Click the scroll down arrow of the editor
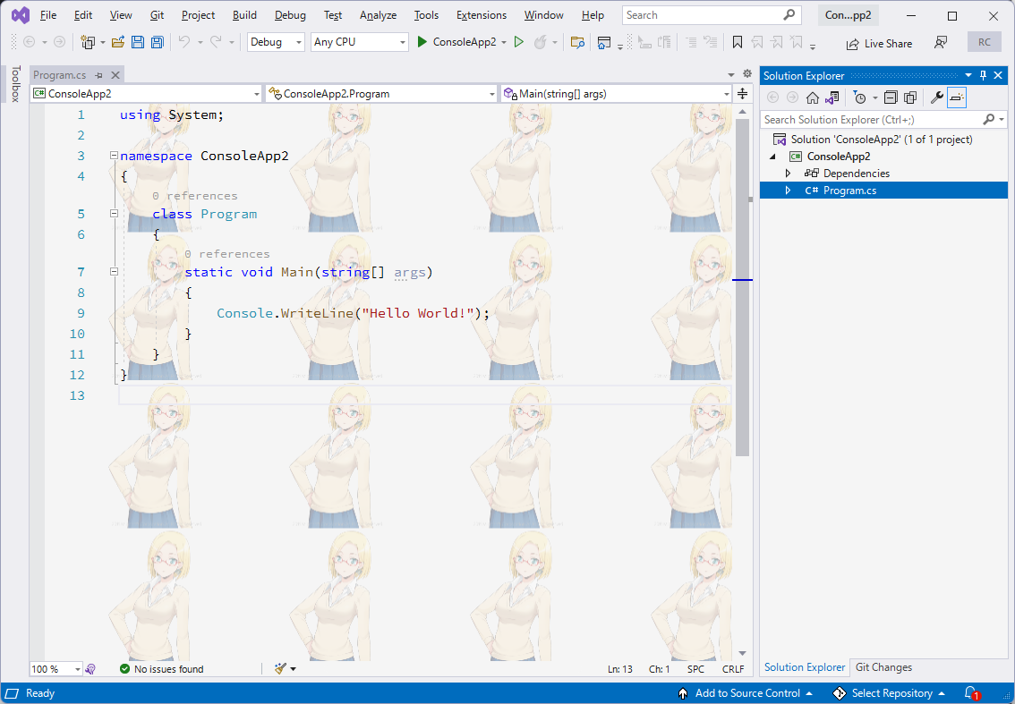The height and width of the screenshot is (704, 1015). pos(743,654)
